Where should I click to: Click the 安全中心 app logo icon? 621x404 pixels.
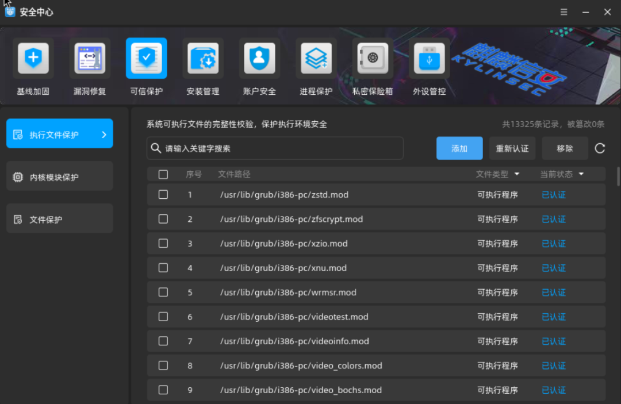[x=10, y=12]
